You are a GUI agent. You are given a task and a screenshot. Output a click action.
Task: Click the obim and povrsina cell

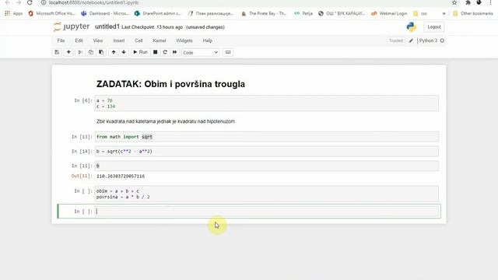tap(266, 194)
